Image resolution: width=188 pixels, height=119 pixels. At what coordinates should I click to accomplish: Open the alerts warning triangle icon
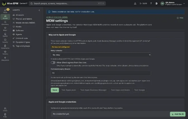point(135,3)
